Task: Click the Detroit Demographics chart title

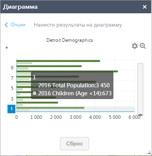Action: click(70, 40)
